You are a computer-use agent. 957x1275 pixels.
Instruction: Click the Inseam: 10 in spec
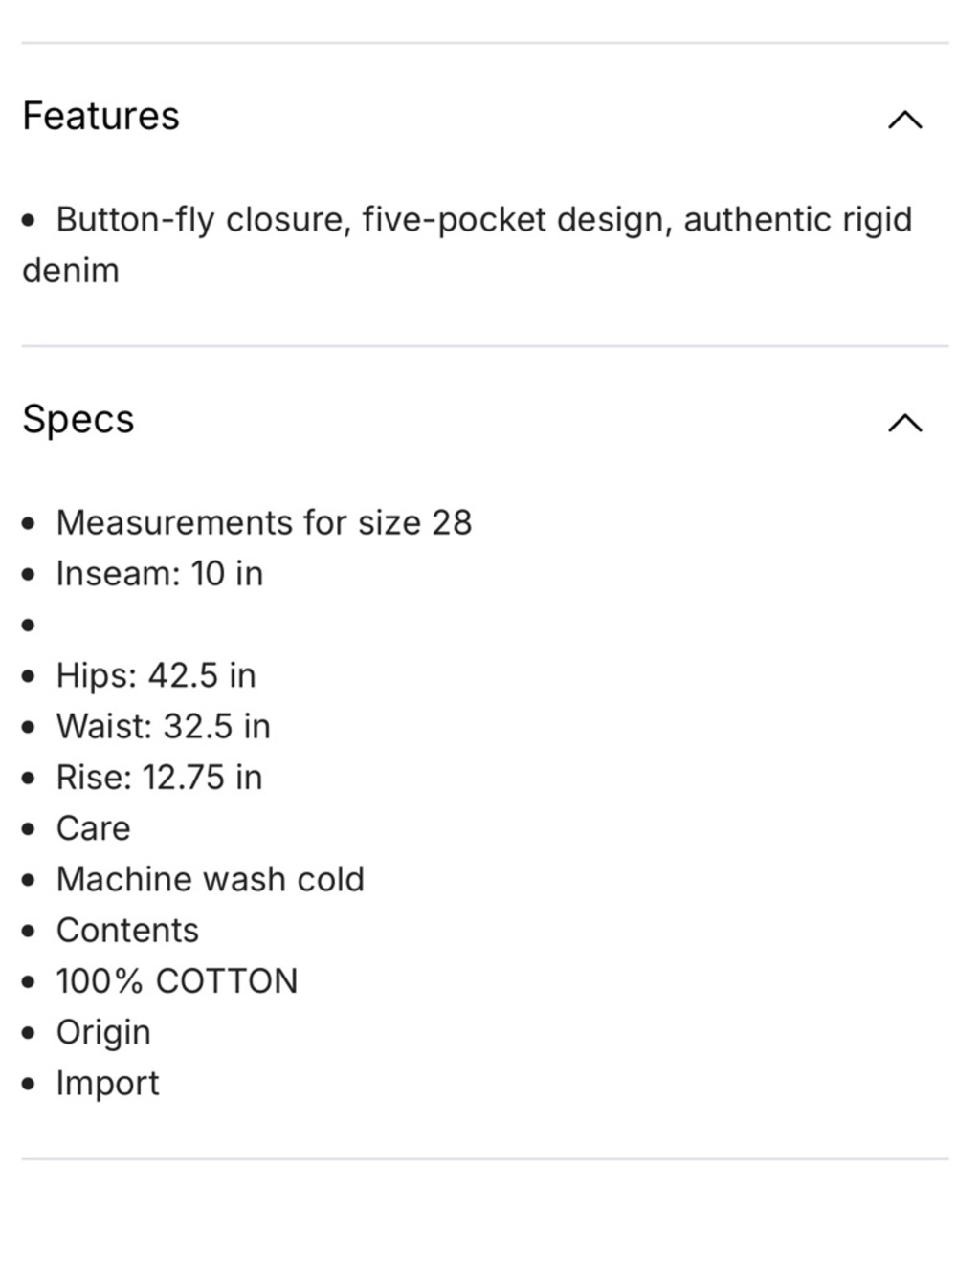(160, 574)
